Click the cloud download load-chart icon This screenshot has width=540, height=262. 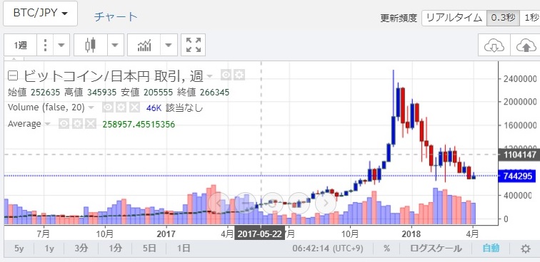coord(494,45)
